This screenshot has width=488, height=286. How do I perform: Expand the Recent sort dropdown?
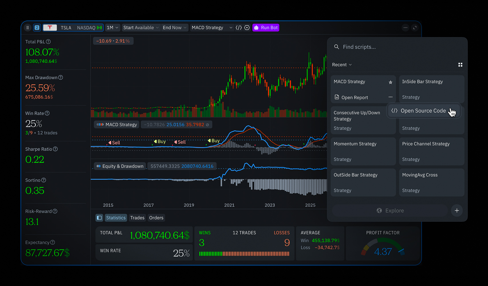coord(342,65)
